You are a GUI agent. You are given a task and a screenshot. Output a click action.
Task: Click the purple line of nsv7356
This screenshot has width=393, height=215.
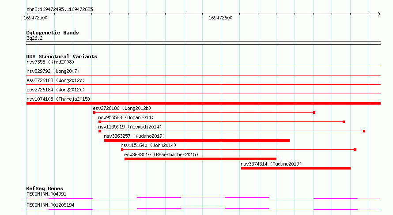[x=203, y=66]
